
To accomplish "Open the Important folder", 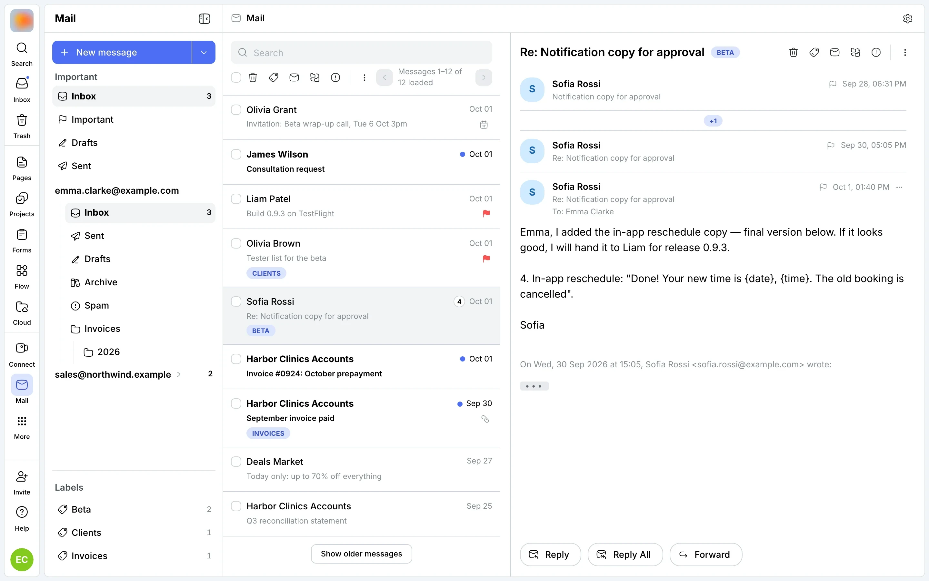I will (134, 119).
